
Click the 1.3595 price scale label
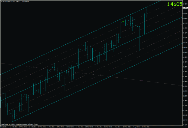[185, 106]
